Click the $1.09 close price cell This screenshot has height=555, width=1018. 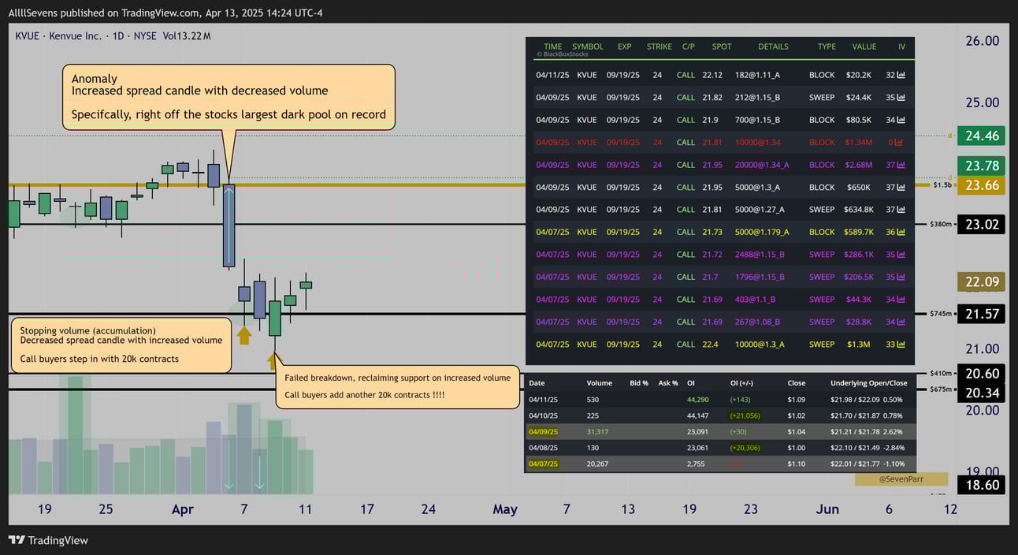797,400
